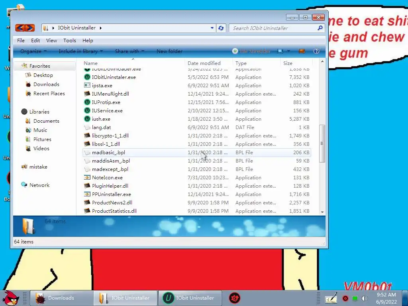Select the IUMenuRight.dll file icon
The height and width of the screenshot is (306, 408).
click(x=87, y=94)
